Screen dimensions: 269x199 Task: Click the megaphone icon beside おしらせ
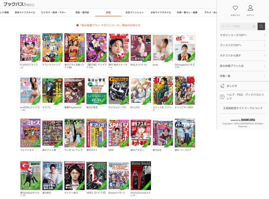(x=222, y=86)
